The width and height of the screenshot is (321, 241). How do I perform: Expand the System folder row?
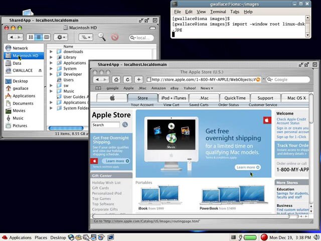51,69
